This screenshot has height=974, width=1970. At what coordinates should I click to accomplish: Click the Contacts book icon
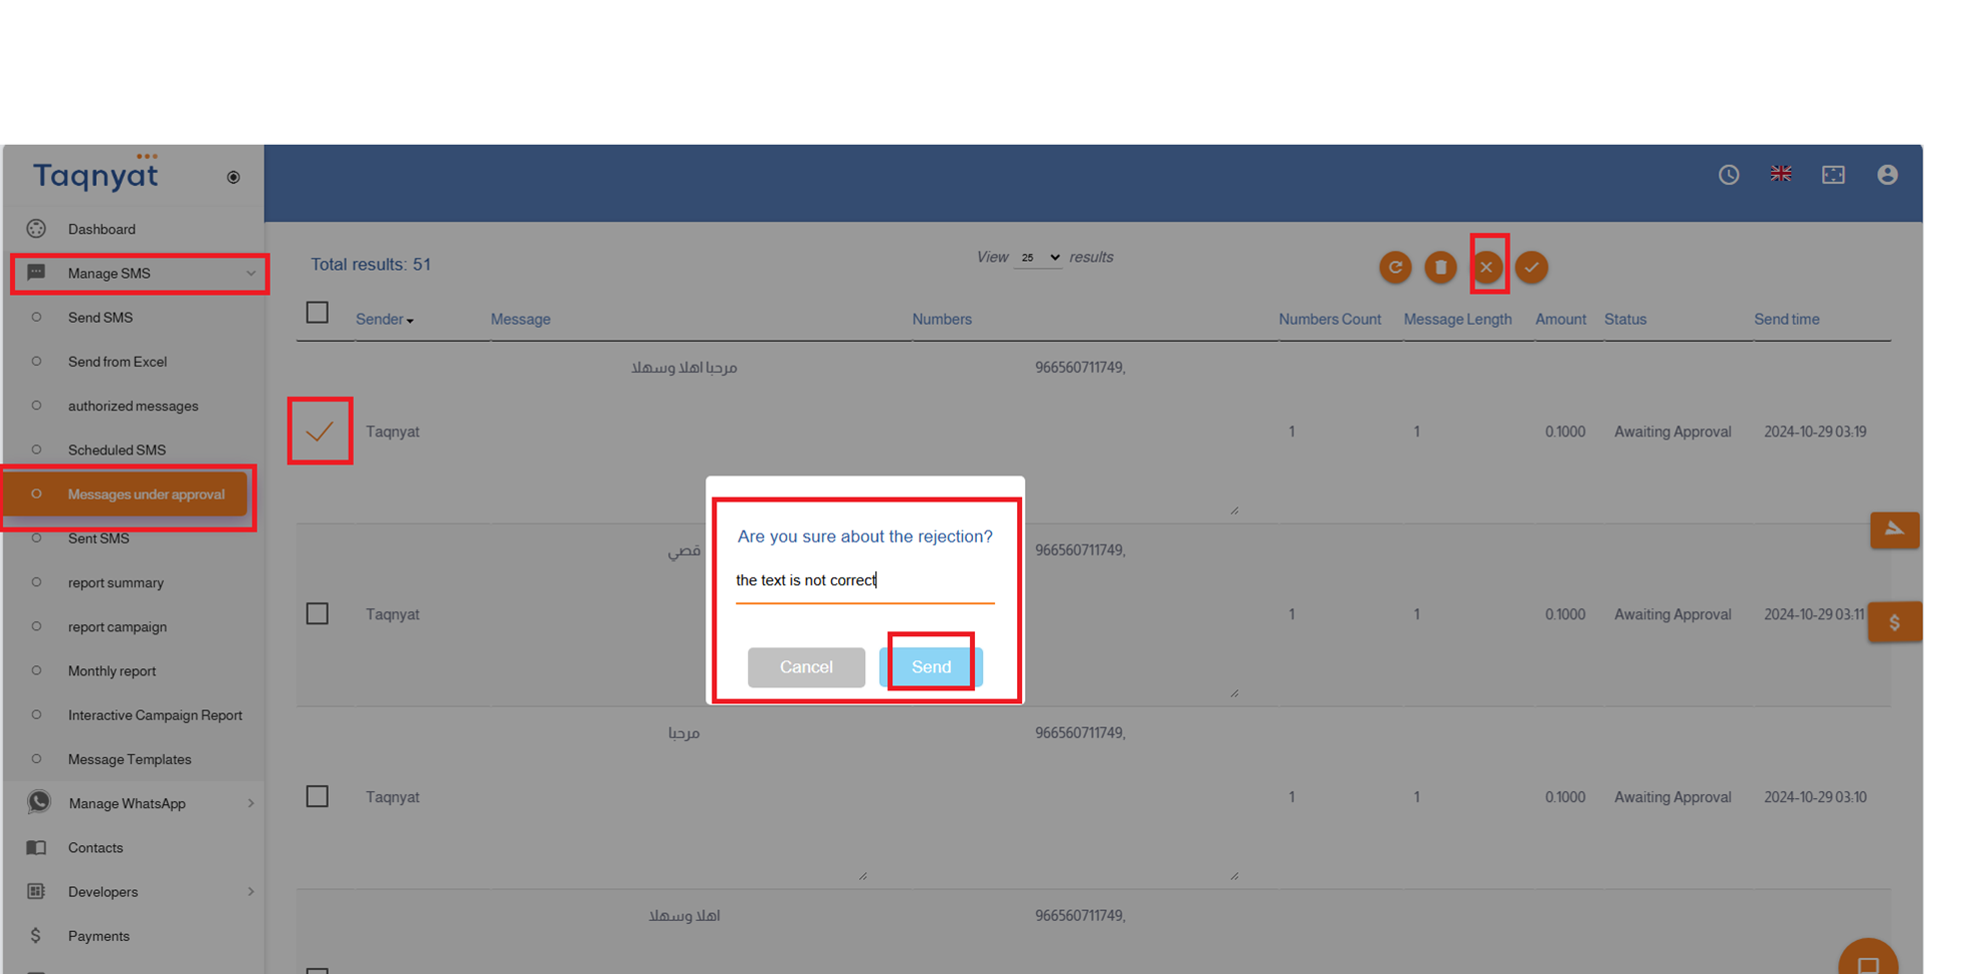pyautogui.click(x=36, y=847)
